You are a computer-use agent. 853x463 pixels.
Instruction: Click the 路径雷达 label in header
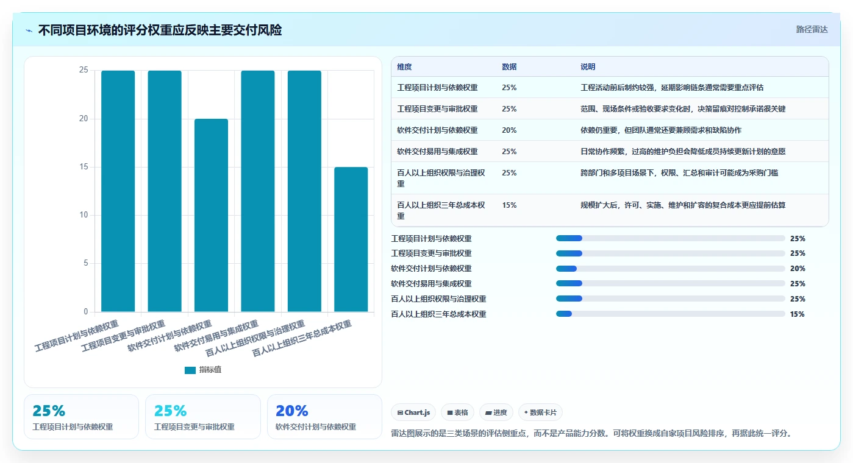[812, 29]
